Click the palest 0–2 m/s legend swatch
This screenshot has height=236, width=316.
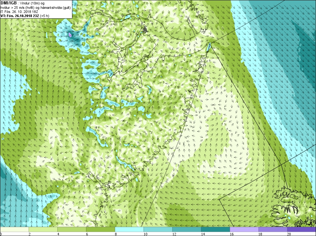pos(15,229)
